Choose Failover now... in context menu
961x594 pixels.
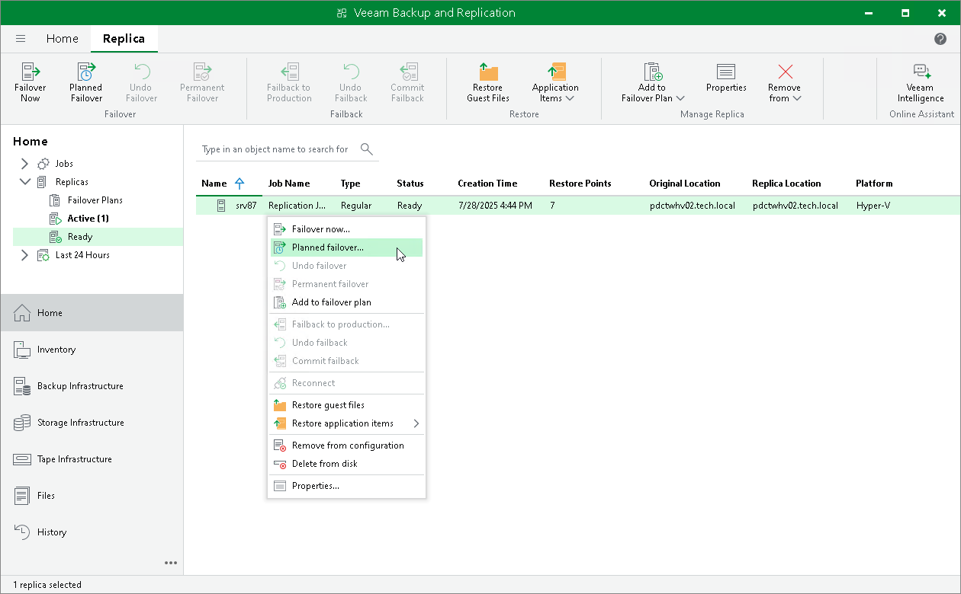pyautogui.click(x=346, y=229)
